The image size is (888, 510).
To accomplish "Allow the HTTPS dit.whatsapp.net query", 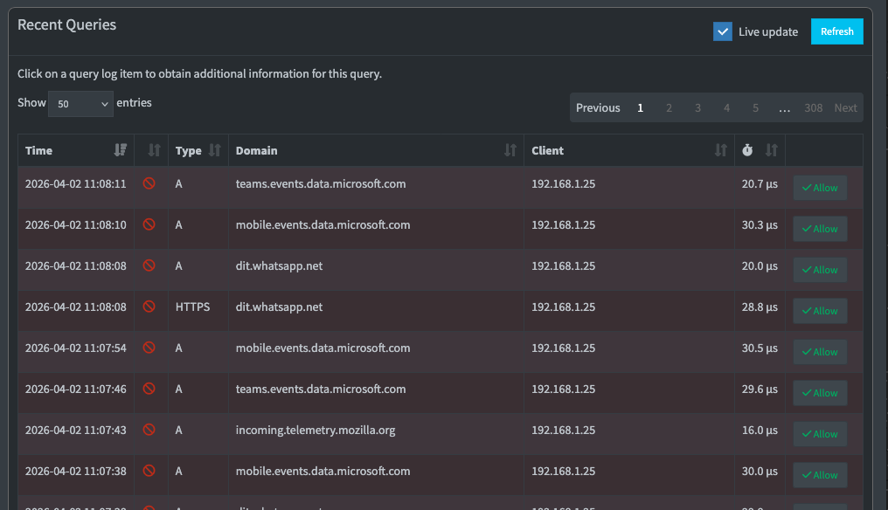I will pyautogui.click(x=820, y=311).
